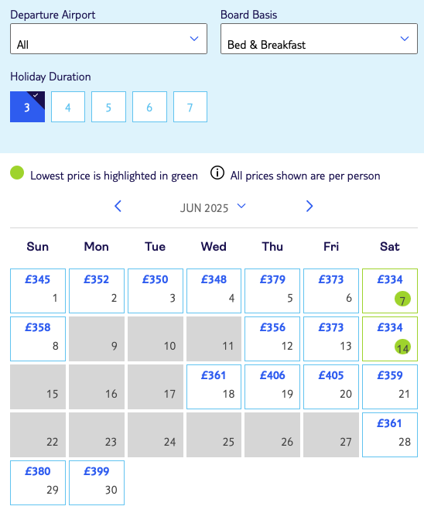Expand the JUN 2025 month selector
The height and width of the screenshot is (513, 424).
click(213, 207)
